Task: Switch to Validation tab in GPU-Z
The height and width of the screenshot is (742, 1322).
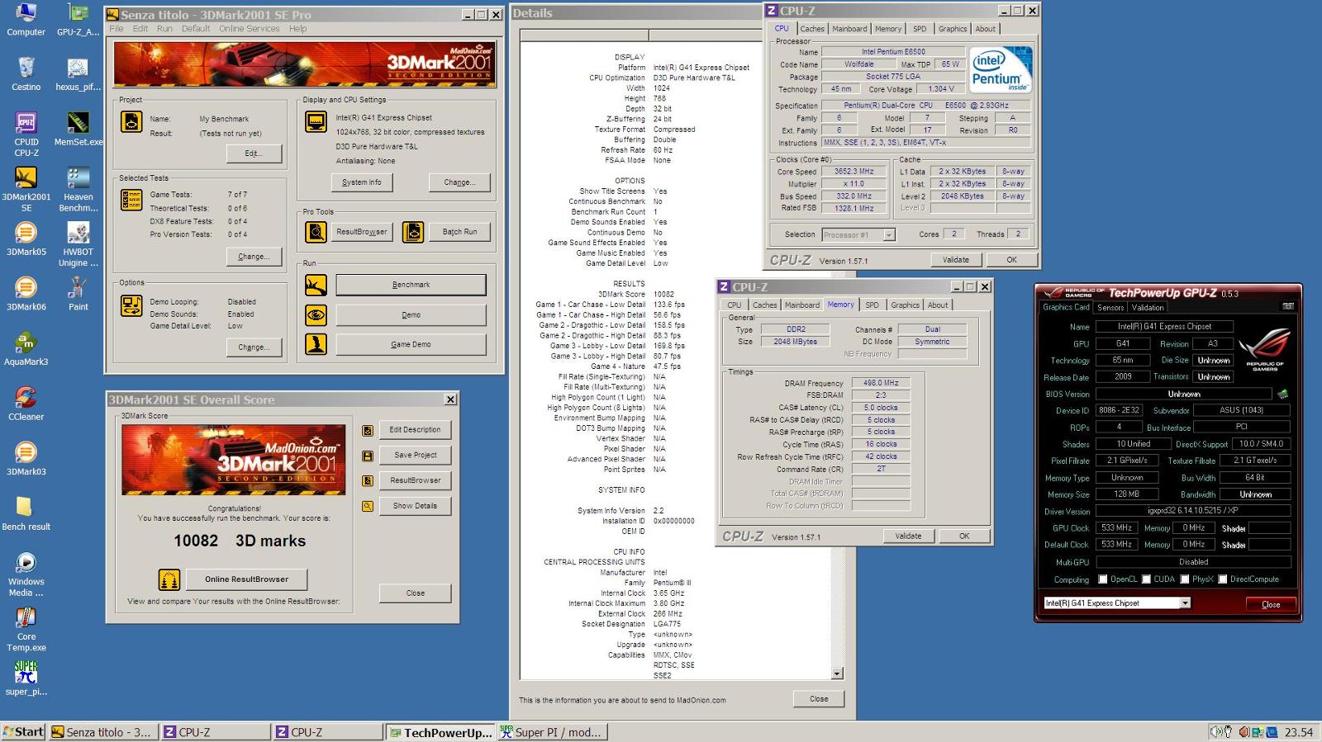Action: [x=1148, y=307]
